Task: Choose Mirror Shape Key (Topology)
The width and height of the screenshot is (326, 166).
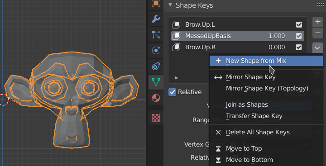Action: [266, 89]
